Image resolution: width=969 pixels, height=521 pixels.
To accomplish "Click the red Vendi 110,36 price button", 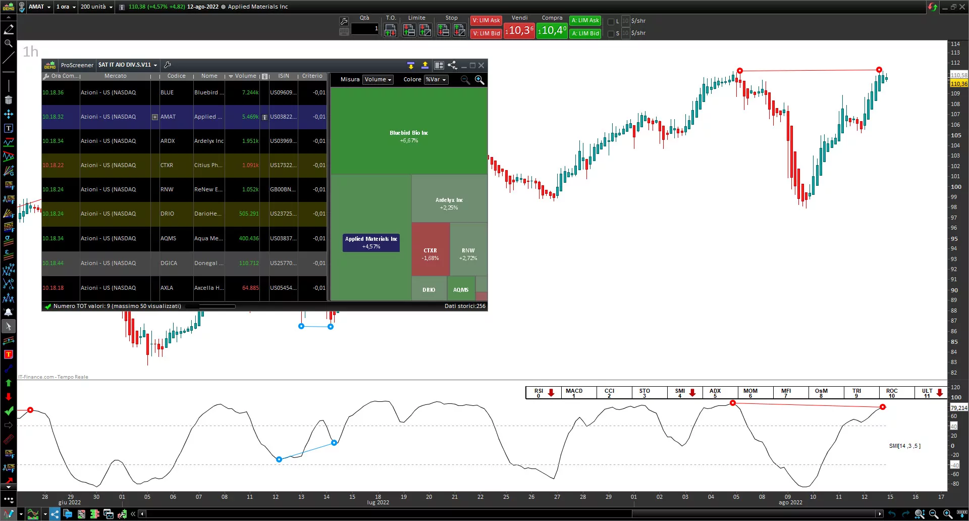I will (x=519, y=31).
